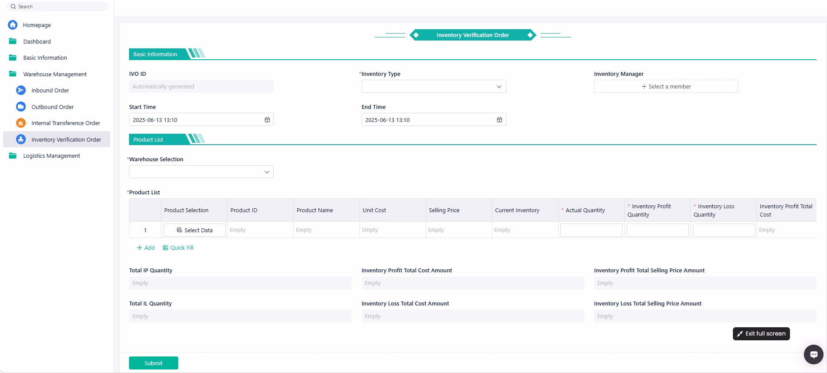
Task: Click Select a member for Inventory Manager
Action: click(666, 87)
